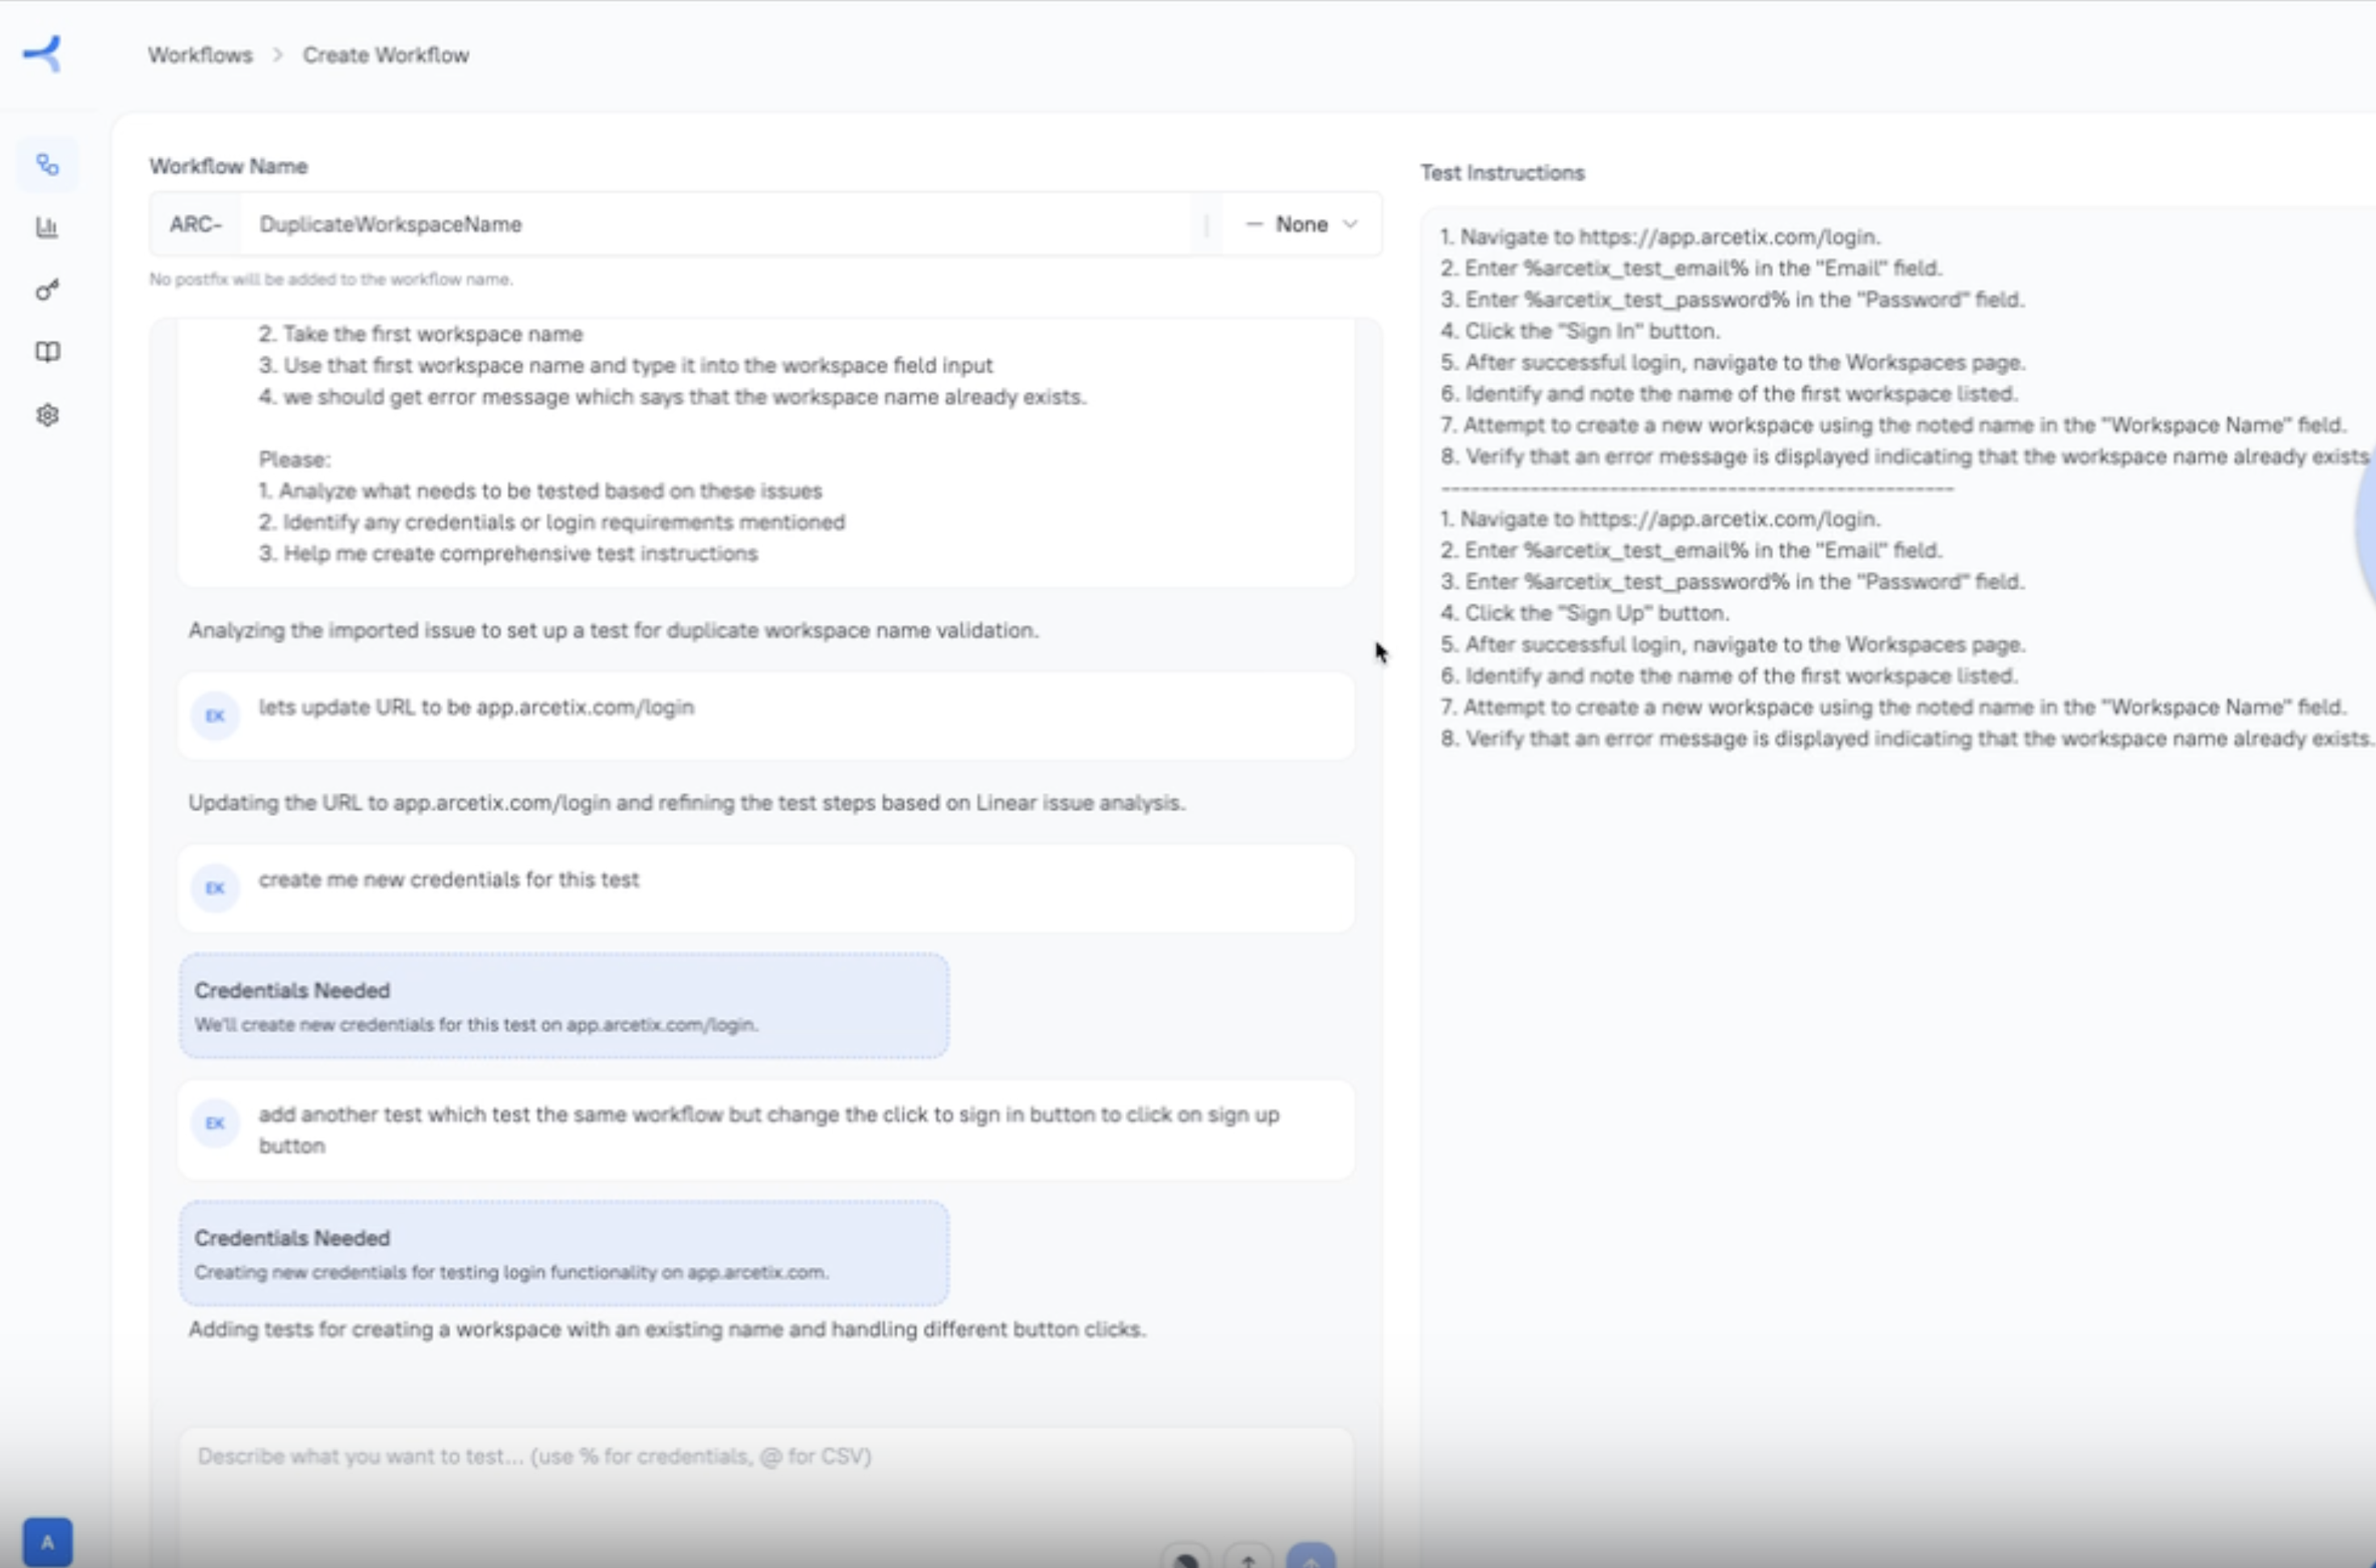This screenshot has width=2376, height=1568.
Task: Click the blue send button in chat box
Action: tap(1311, 1557)
